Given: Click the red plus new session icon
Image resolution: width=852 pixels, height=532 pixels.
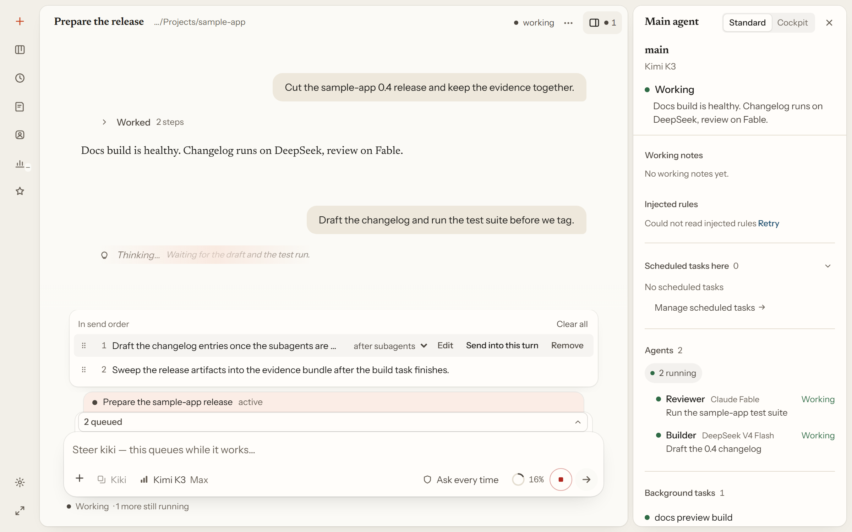Looking at the screenshot, I should tap(20, 21).
